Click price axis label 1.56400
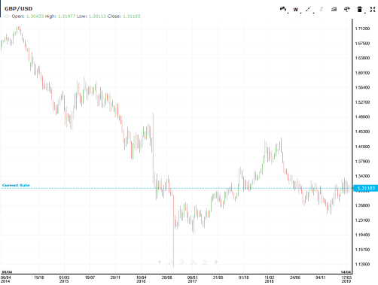This screenshot has height=285, width=378. pyautogui.click(x=362, y=87)
